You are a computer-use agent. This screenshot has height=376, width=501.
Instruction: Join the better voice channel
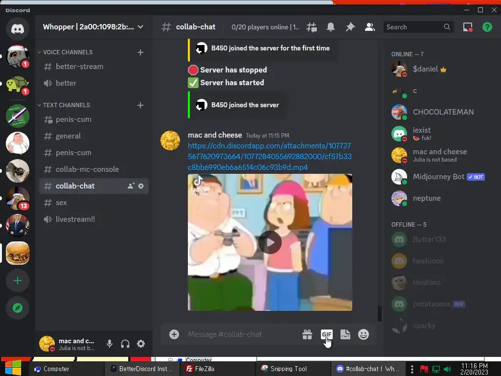(94, 83)
